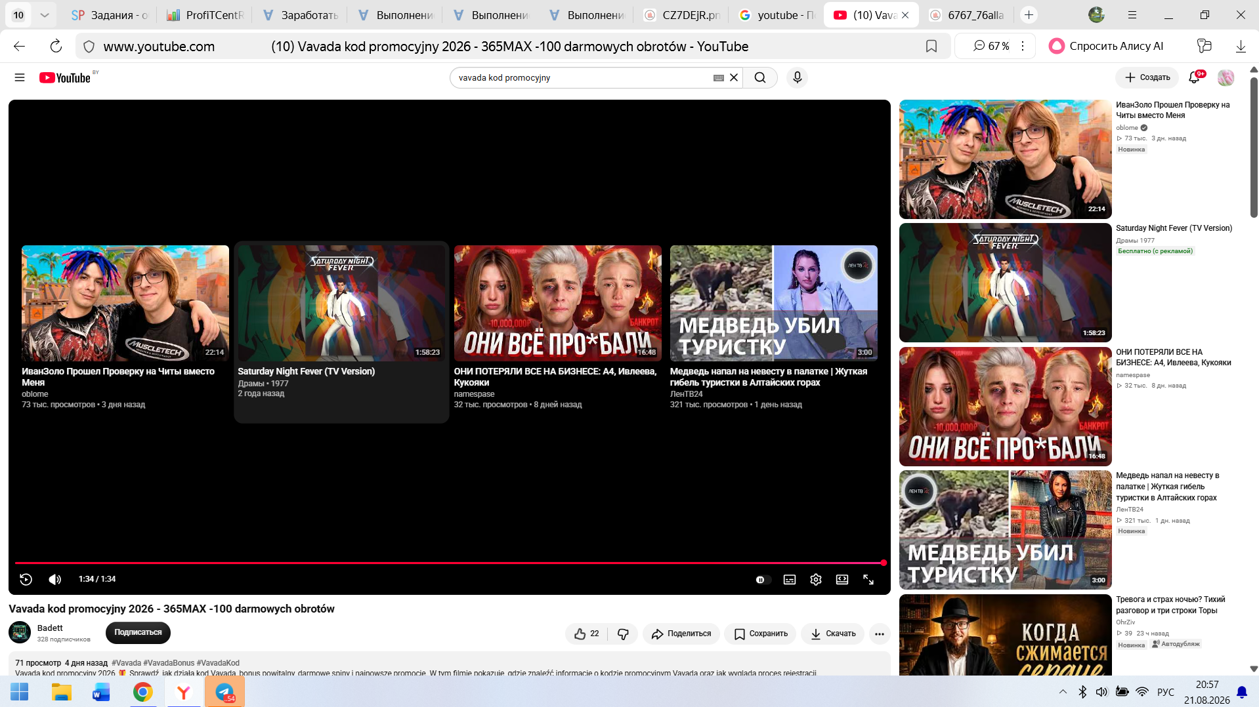Expand the browser tab list chevron

tap(44, 14)
